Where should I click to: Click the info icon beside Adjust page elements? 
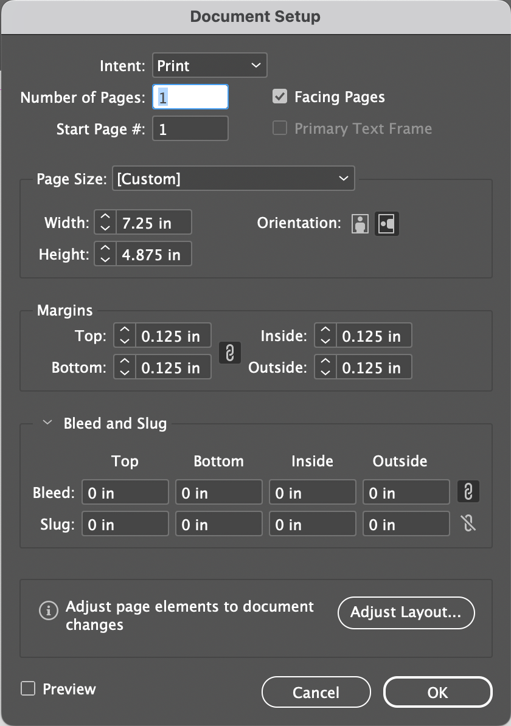49,610
